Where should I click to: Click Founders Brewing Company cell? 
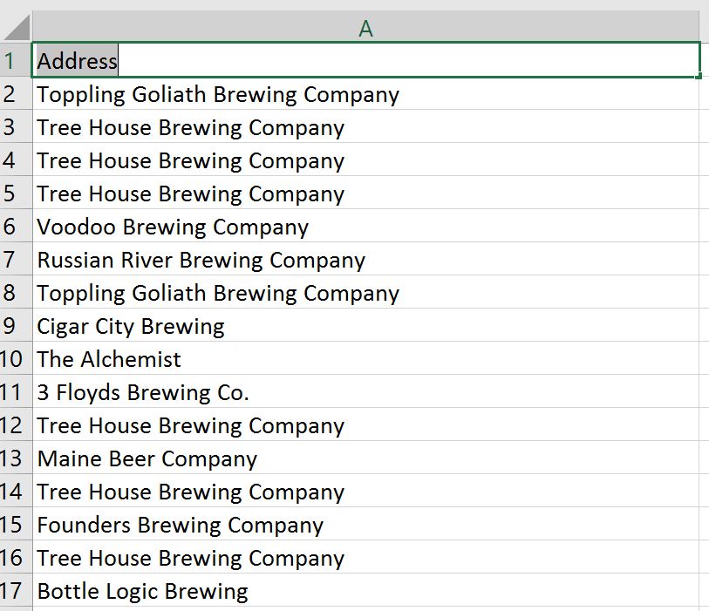coord(181,526)
